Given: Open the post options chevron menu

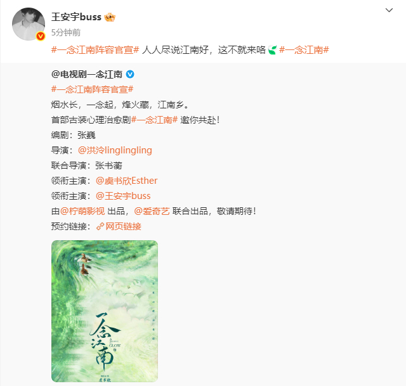Looking at the screenshot, I should (389, 10).
